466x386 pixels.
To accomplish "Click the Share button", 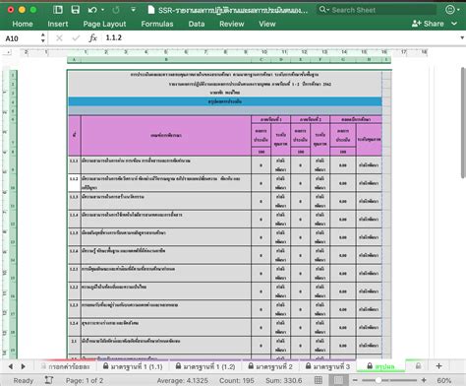I will click(x=428, y=24).
